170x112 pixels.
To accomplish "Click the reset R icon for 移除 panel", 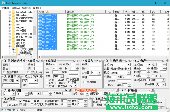I will 78,61.
